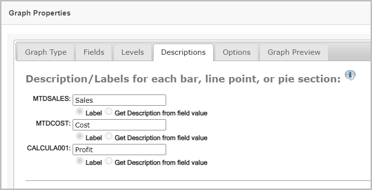Click the MTDSALES input containing Sales
The image size is (372, 190).
[119, 100]
